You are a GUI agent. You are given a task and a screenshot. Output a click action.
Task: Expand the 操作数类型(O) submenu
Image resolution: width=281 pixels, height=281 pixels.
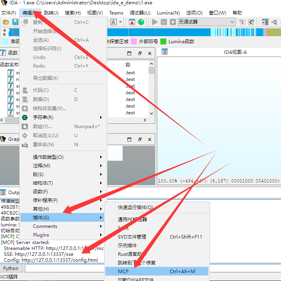click(63, 157)
